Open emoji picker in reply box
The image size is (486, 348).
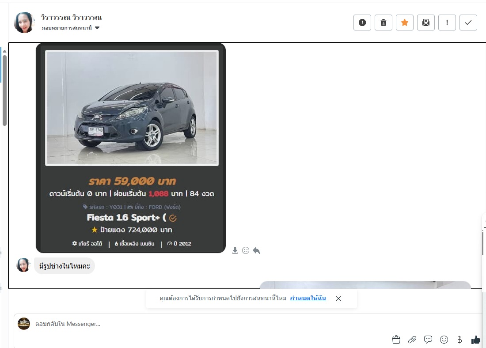(444, 340)
